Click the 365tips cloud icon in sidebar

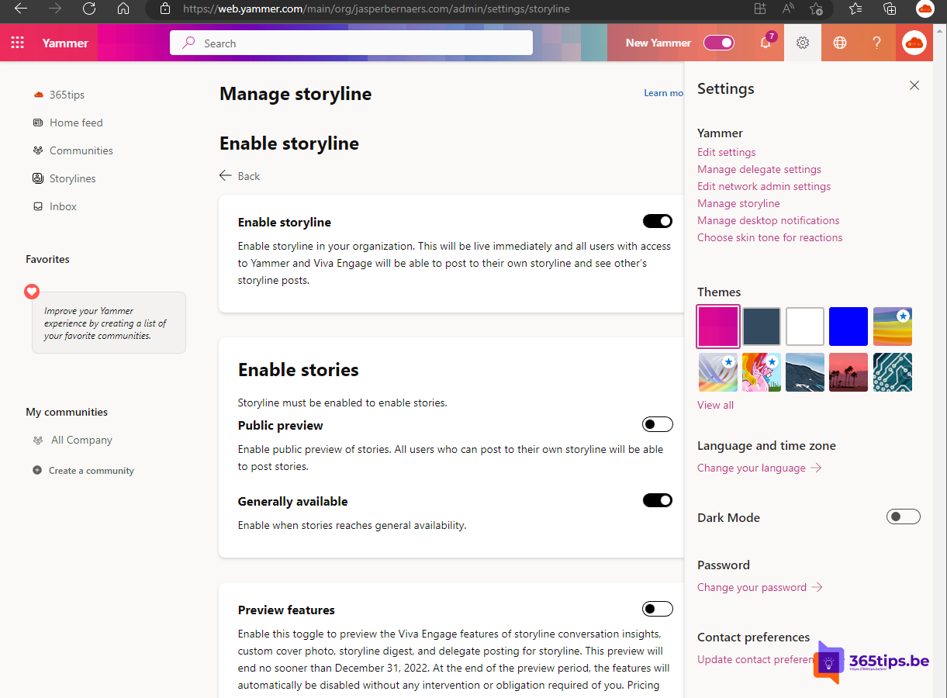(38, 95)
